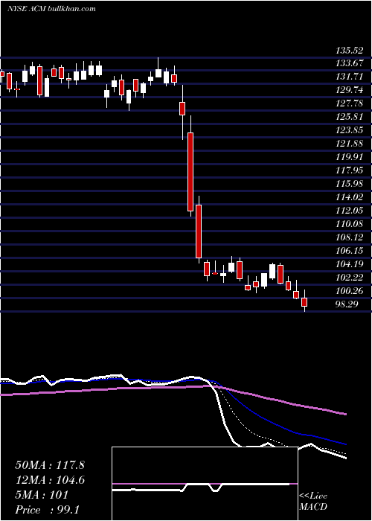Click the 119.91 price axis label
Viewport: 372px width, 521px height.
pyautogui.click(x=350, y=157)
